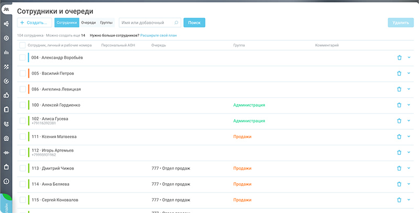Open the Создать... dropdown

35,23
